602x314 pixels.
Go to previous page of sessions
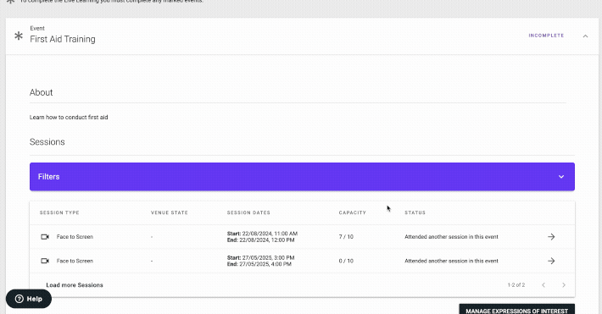pos(543,285)
